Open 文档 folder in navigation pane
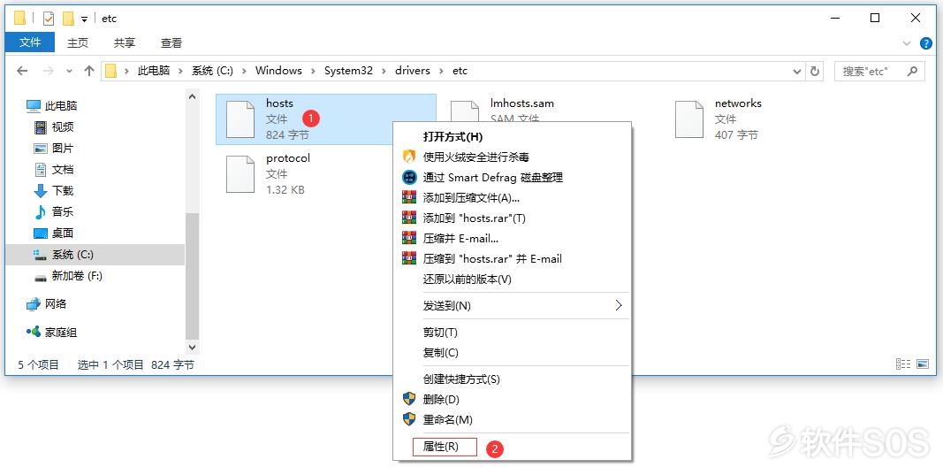The image size is (943, 467). [x=54, y=170]
